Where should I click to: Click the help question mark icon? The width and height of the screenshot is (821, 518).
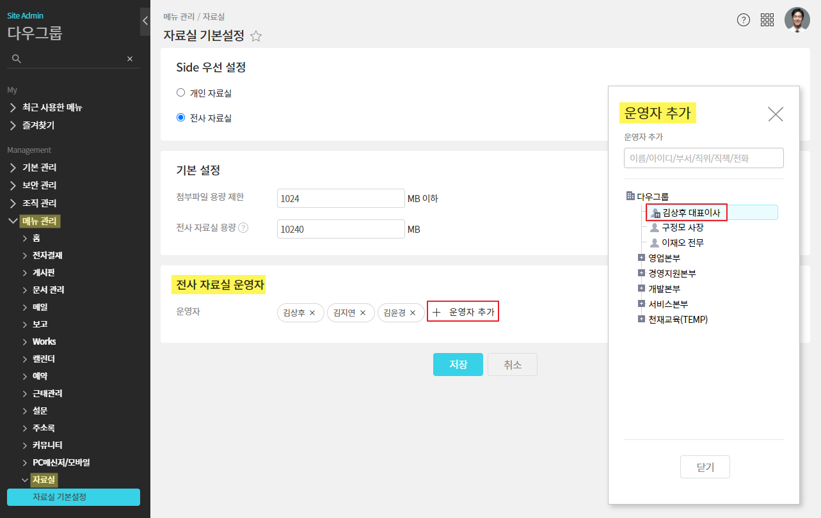click(x=743, y=20)
